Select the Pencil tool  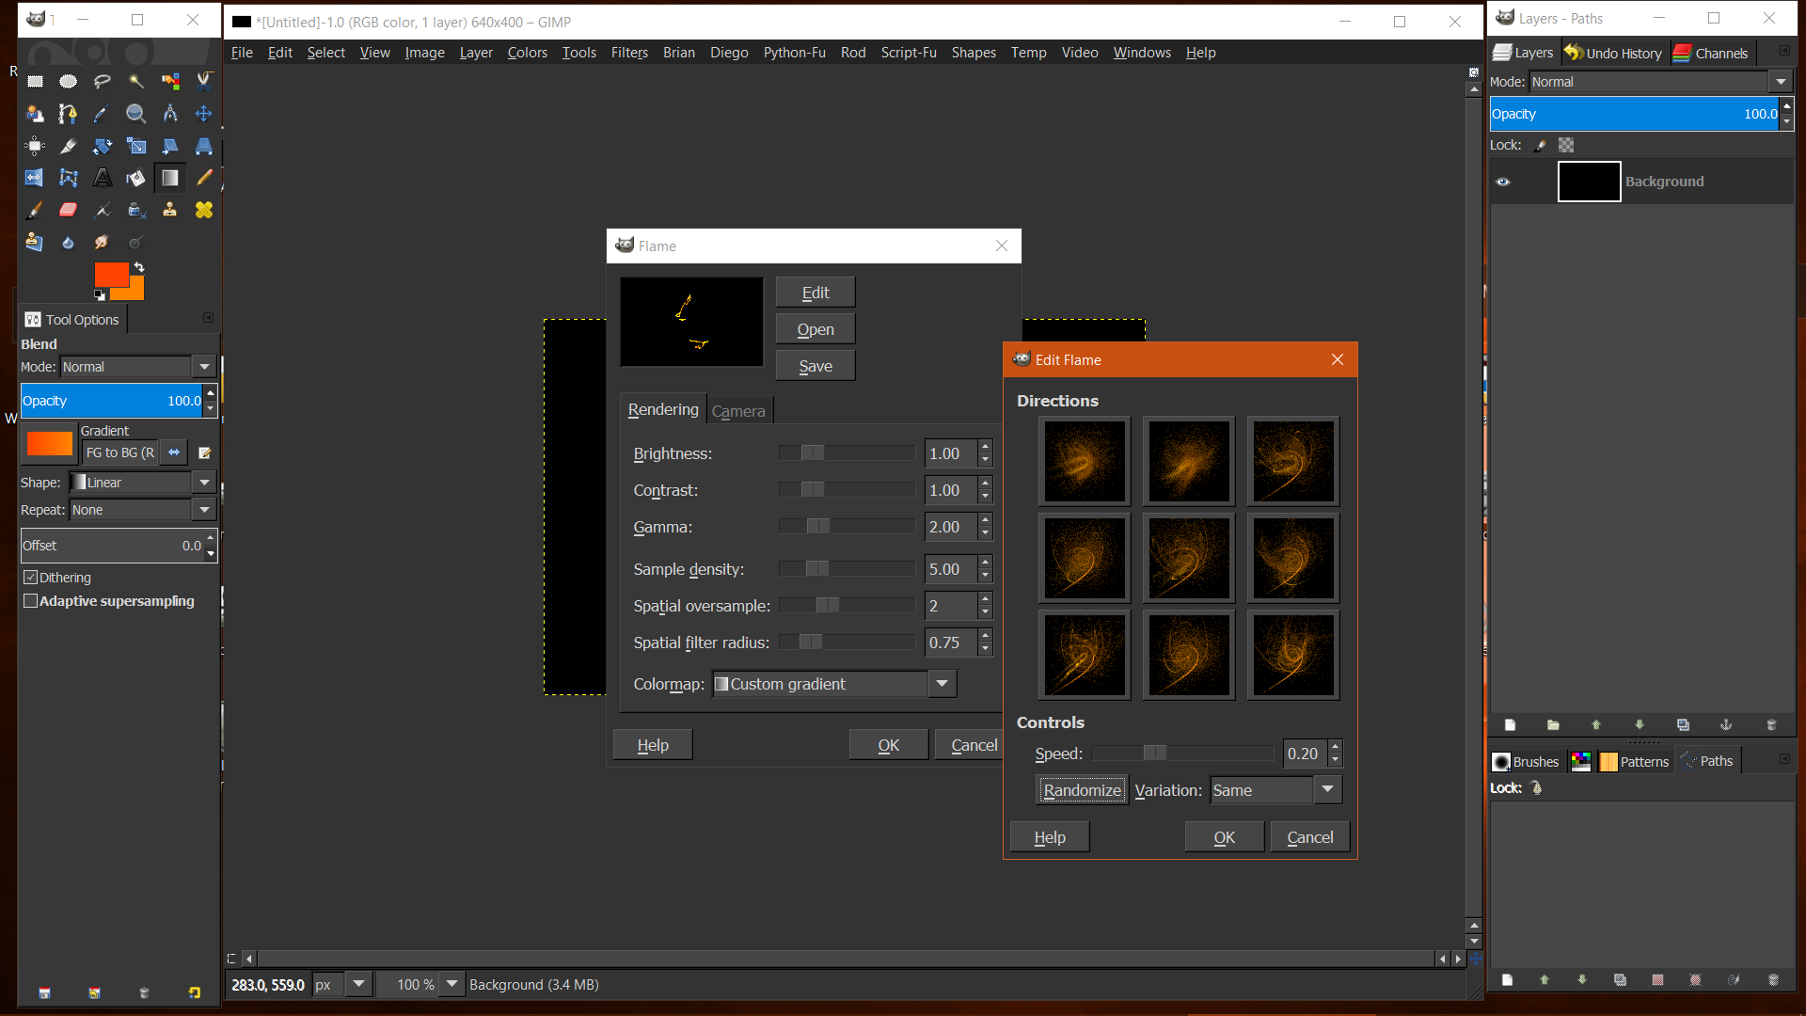coord(204,178)
